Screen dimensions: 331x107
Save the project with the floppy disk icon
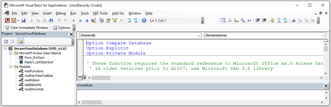point(23,21)
